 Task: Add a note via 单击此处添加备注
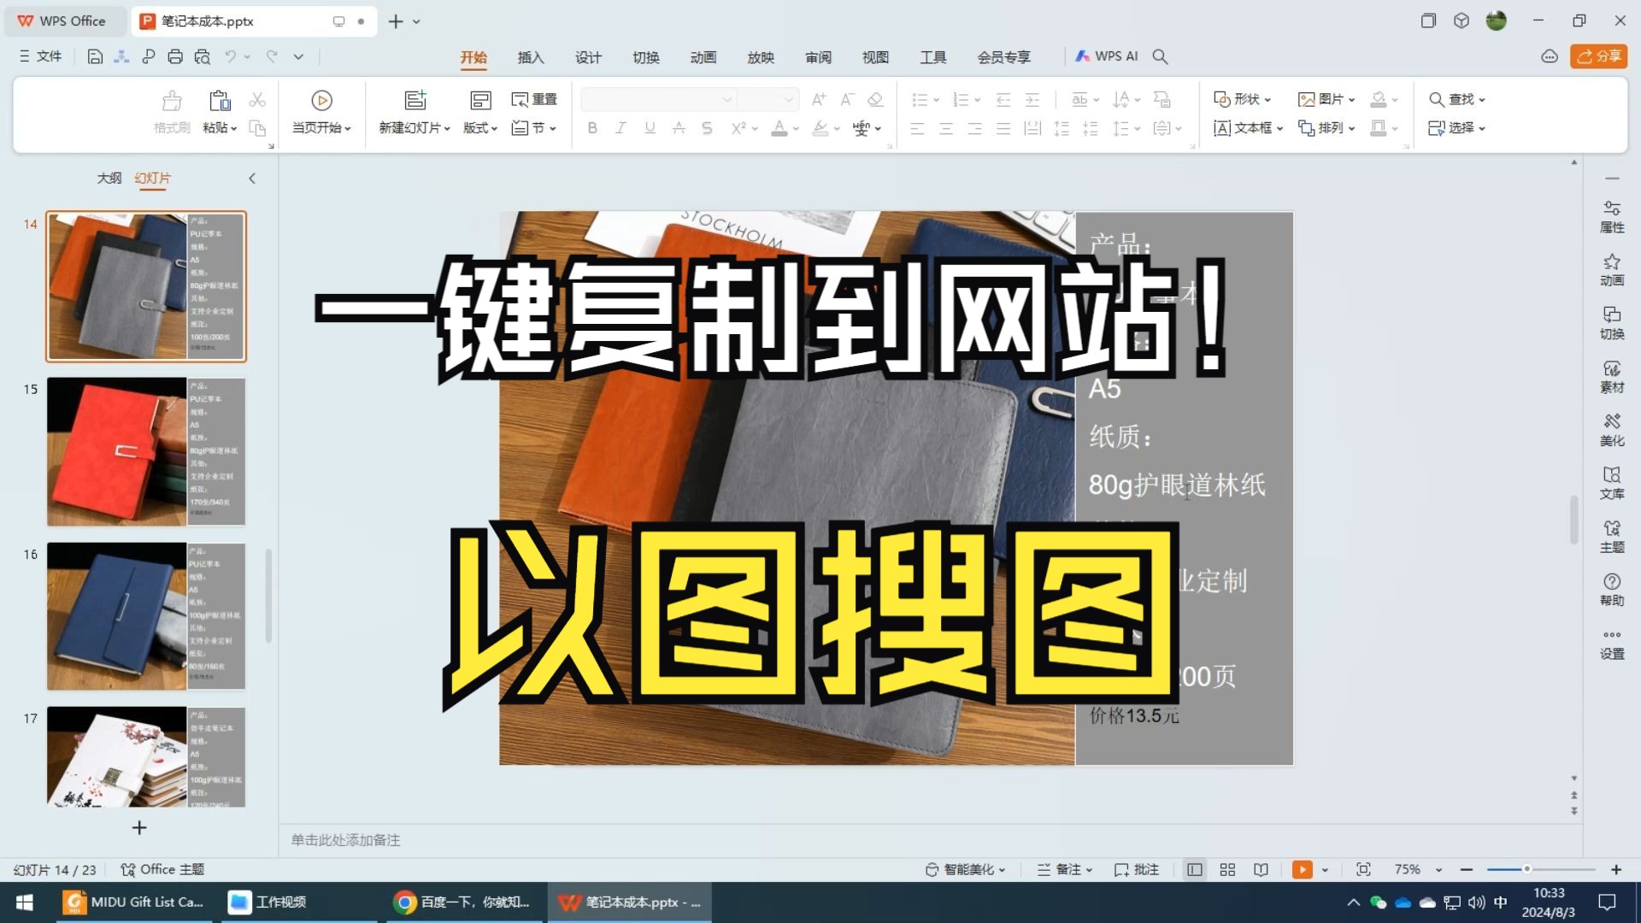tap(345, 840)
